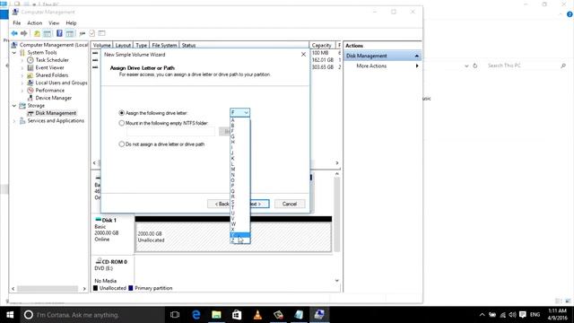
Task: Launch Microsoft Edge from taskbar
Action: point(196,315)
